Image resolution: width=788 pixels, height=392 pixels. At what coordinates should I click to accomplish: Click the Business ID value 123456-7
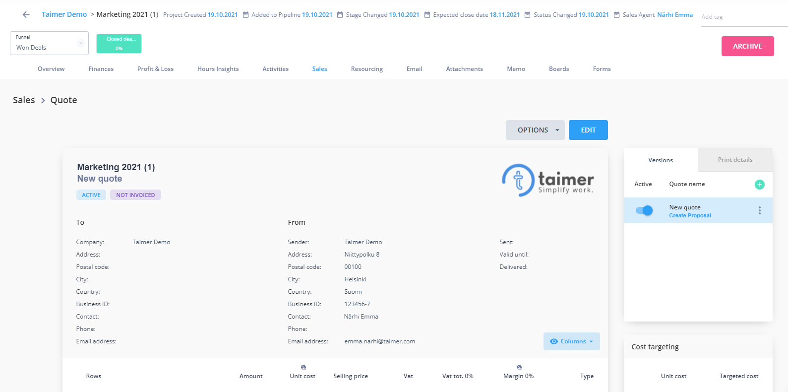pos(357,304)
